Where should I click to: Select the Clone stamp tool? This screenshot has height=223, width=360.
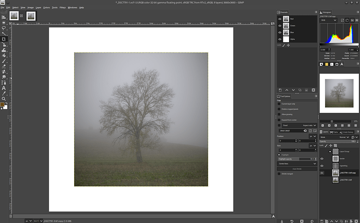coord(4,72)
